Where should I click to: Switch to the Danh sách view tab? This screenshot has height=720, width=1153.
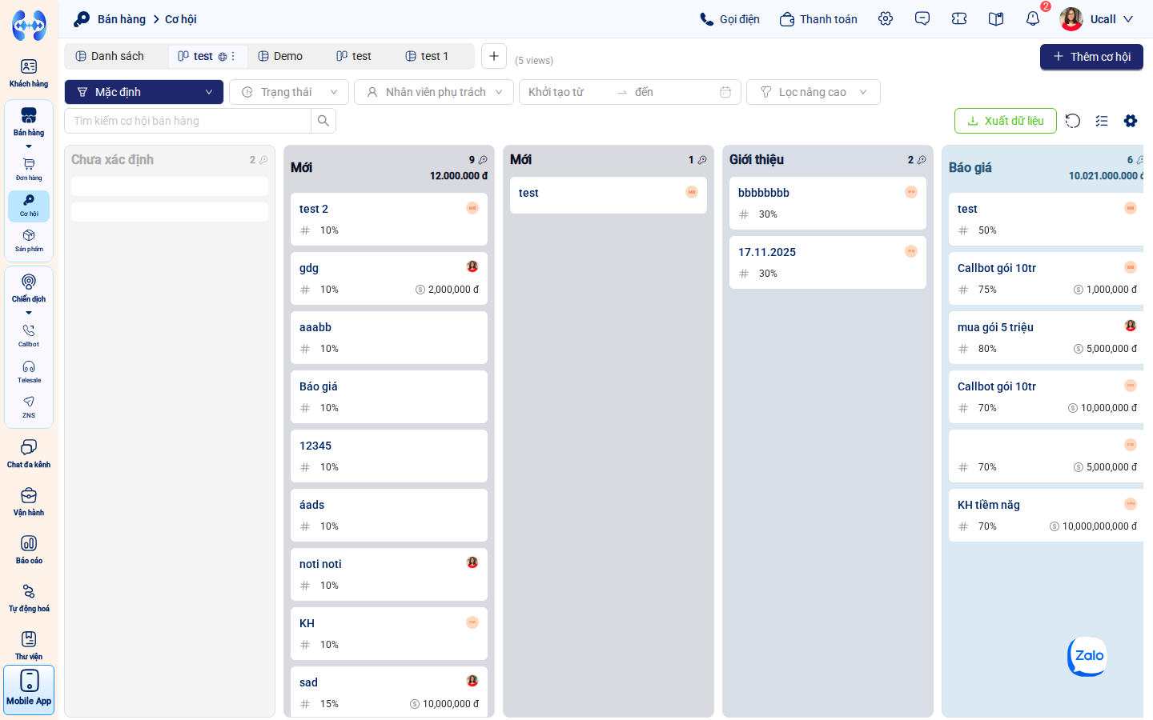coord(110,56)
